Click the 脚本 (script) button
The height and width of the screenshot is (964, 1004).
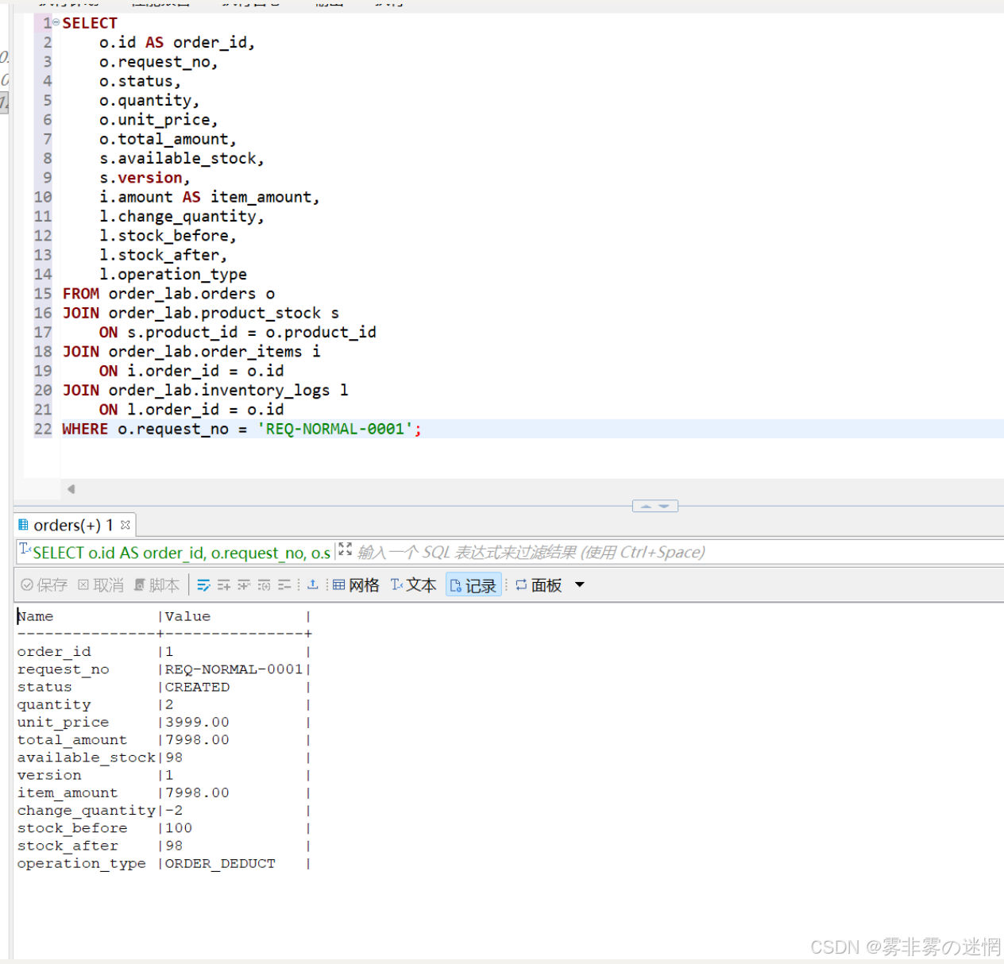click(156, 585)
